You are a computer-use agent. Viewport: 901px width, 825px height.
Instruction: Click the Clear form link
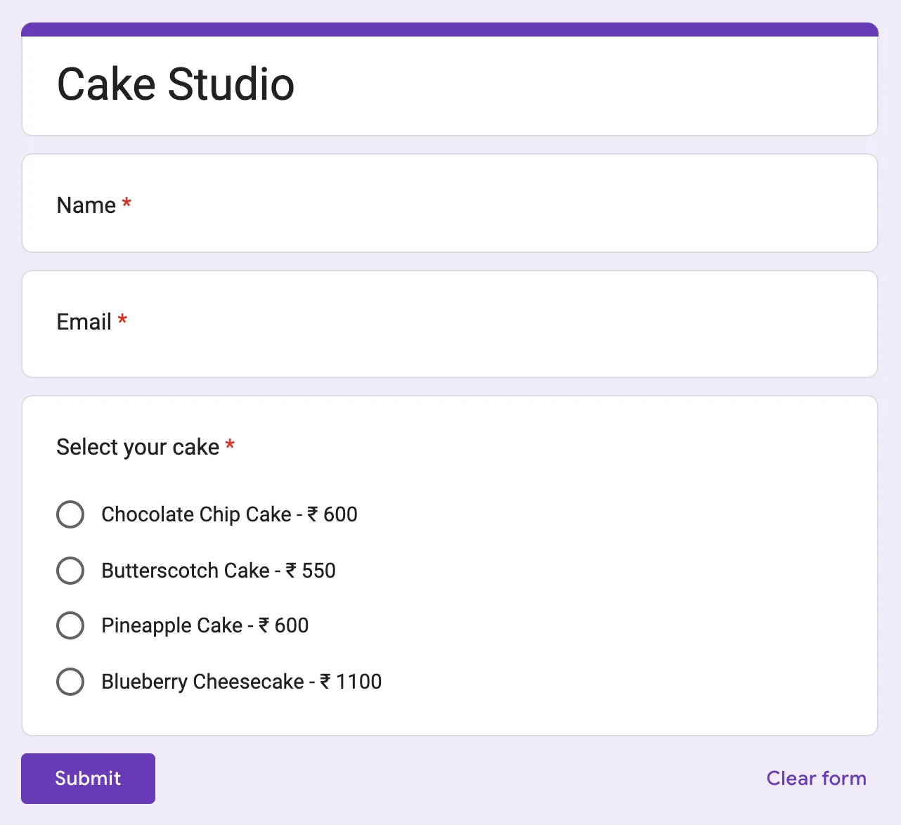pyautogui.click(x=816, y=778)
